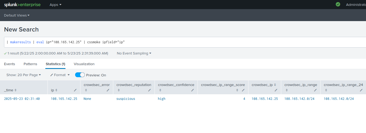This screenshot has width=366, height=133.
Task: Click the suspicious reputation value
Action: [126, 99]
